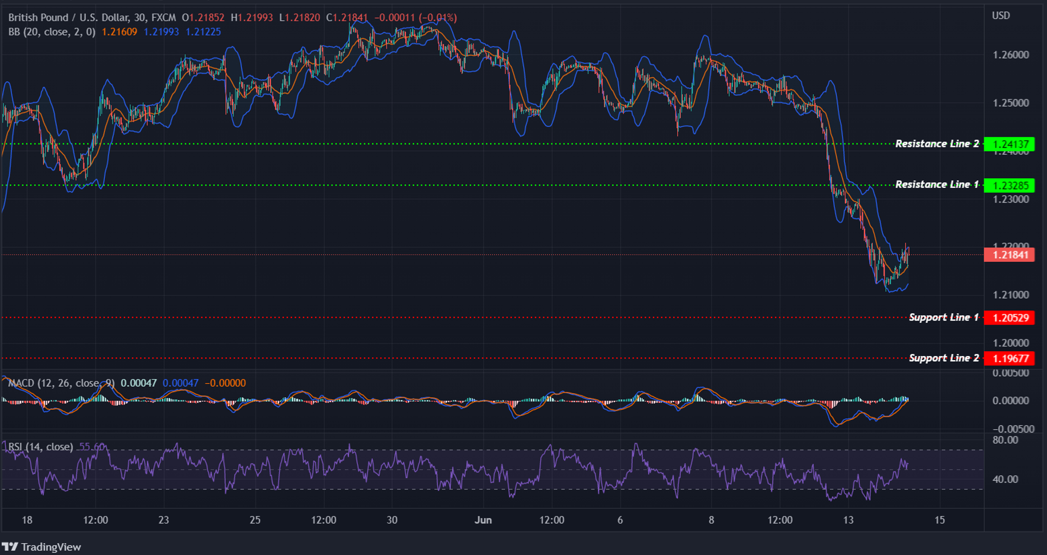
Task: Select the Support Line 1 price label 1.20529
Action: coord(1010,317)
